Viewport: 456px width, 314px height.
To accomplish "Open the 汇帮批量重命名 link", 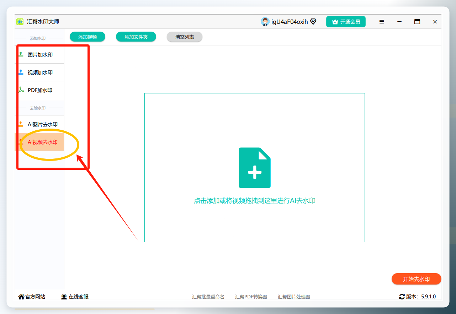I will [x=208, y=297].
